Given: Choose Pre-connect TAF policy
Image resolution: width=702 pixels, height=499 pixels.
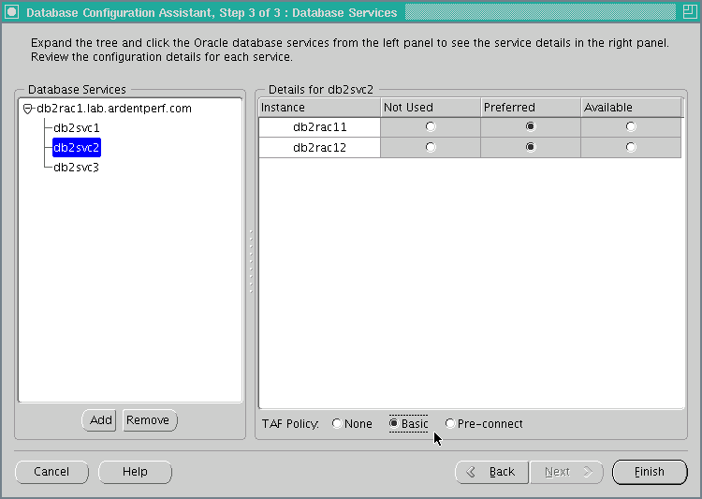Looking at the screenshot, I should coord(450,424).
